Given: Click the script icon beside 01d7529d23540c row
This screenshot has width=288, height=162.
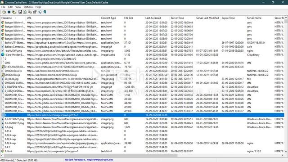Looking at the screenshot, I should tap(3, 67).
